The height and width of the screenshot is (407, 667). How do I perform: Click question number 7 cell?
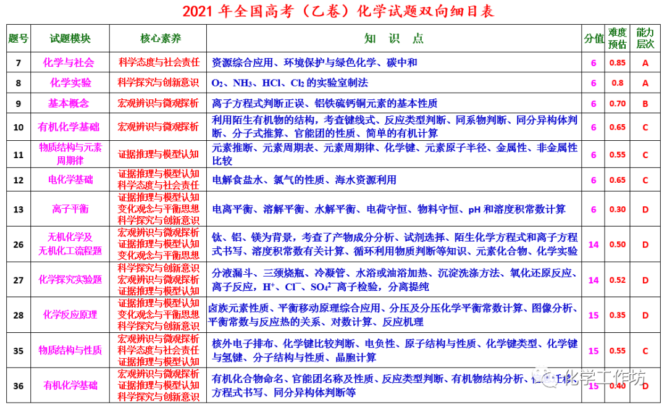tap(19, 63)
